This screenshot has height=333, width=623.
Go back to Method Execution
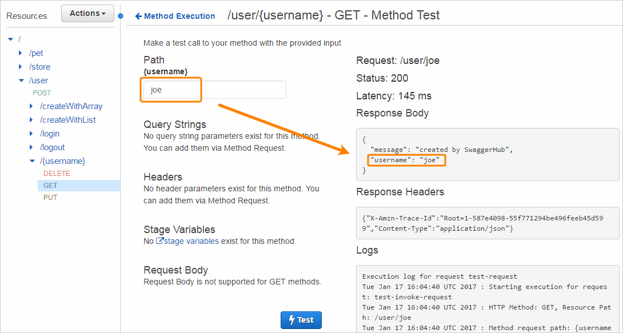175,16
